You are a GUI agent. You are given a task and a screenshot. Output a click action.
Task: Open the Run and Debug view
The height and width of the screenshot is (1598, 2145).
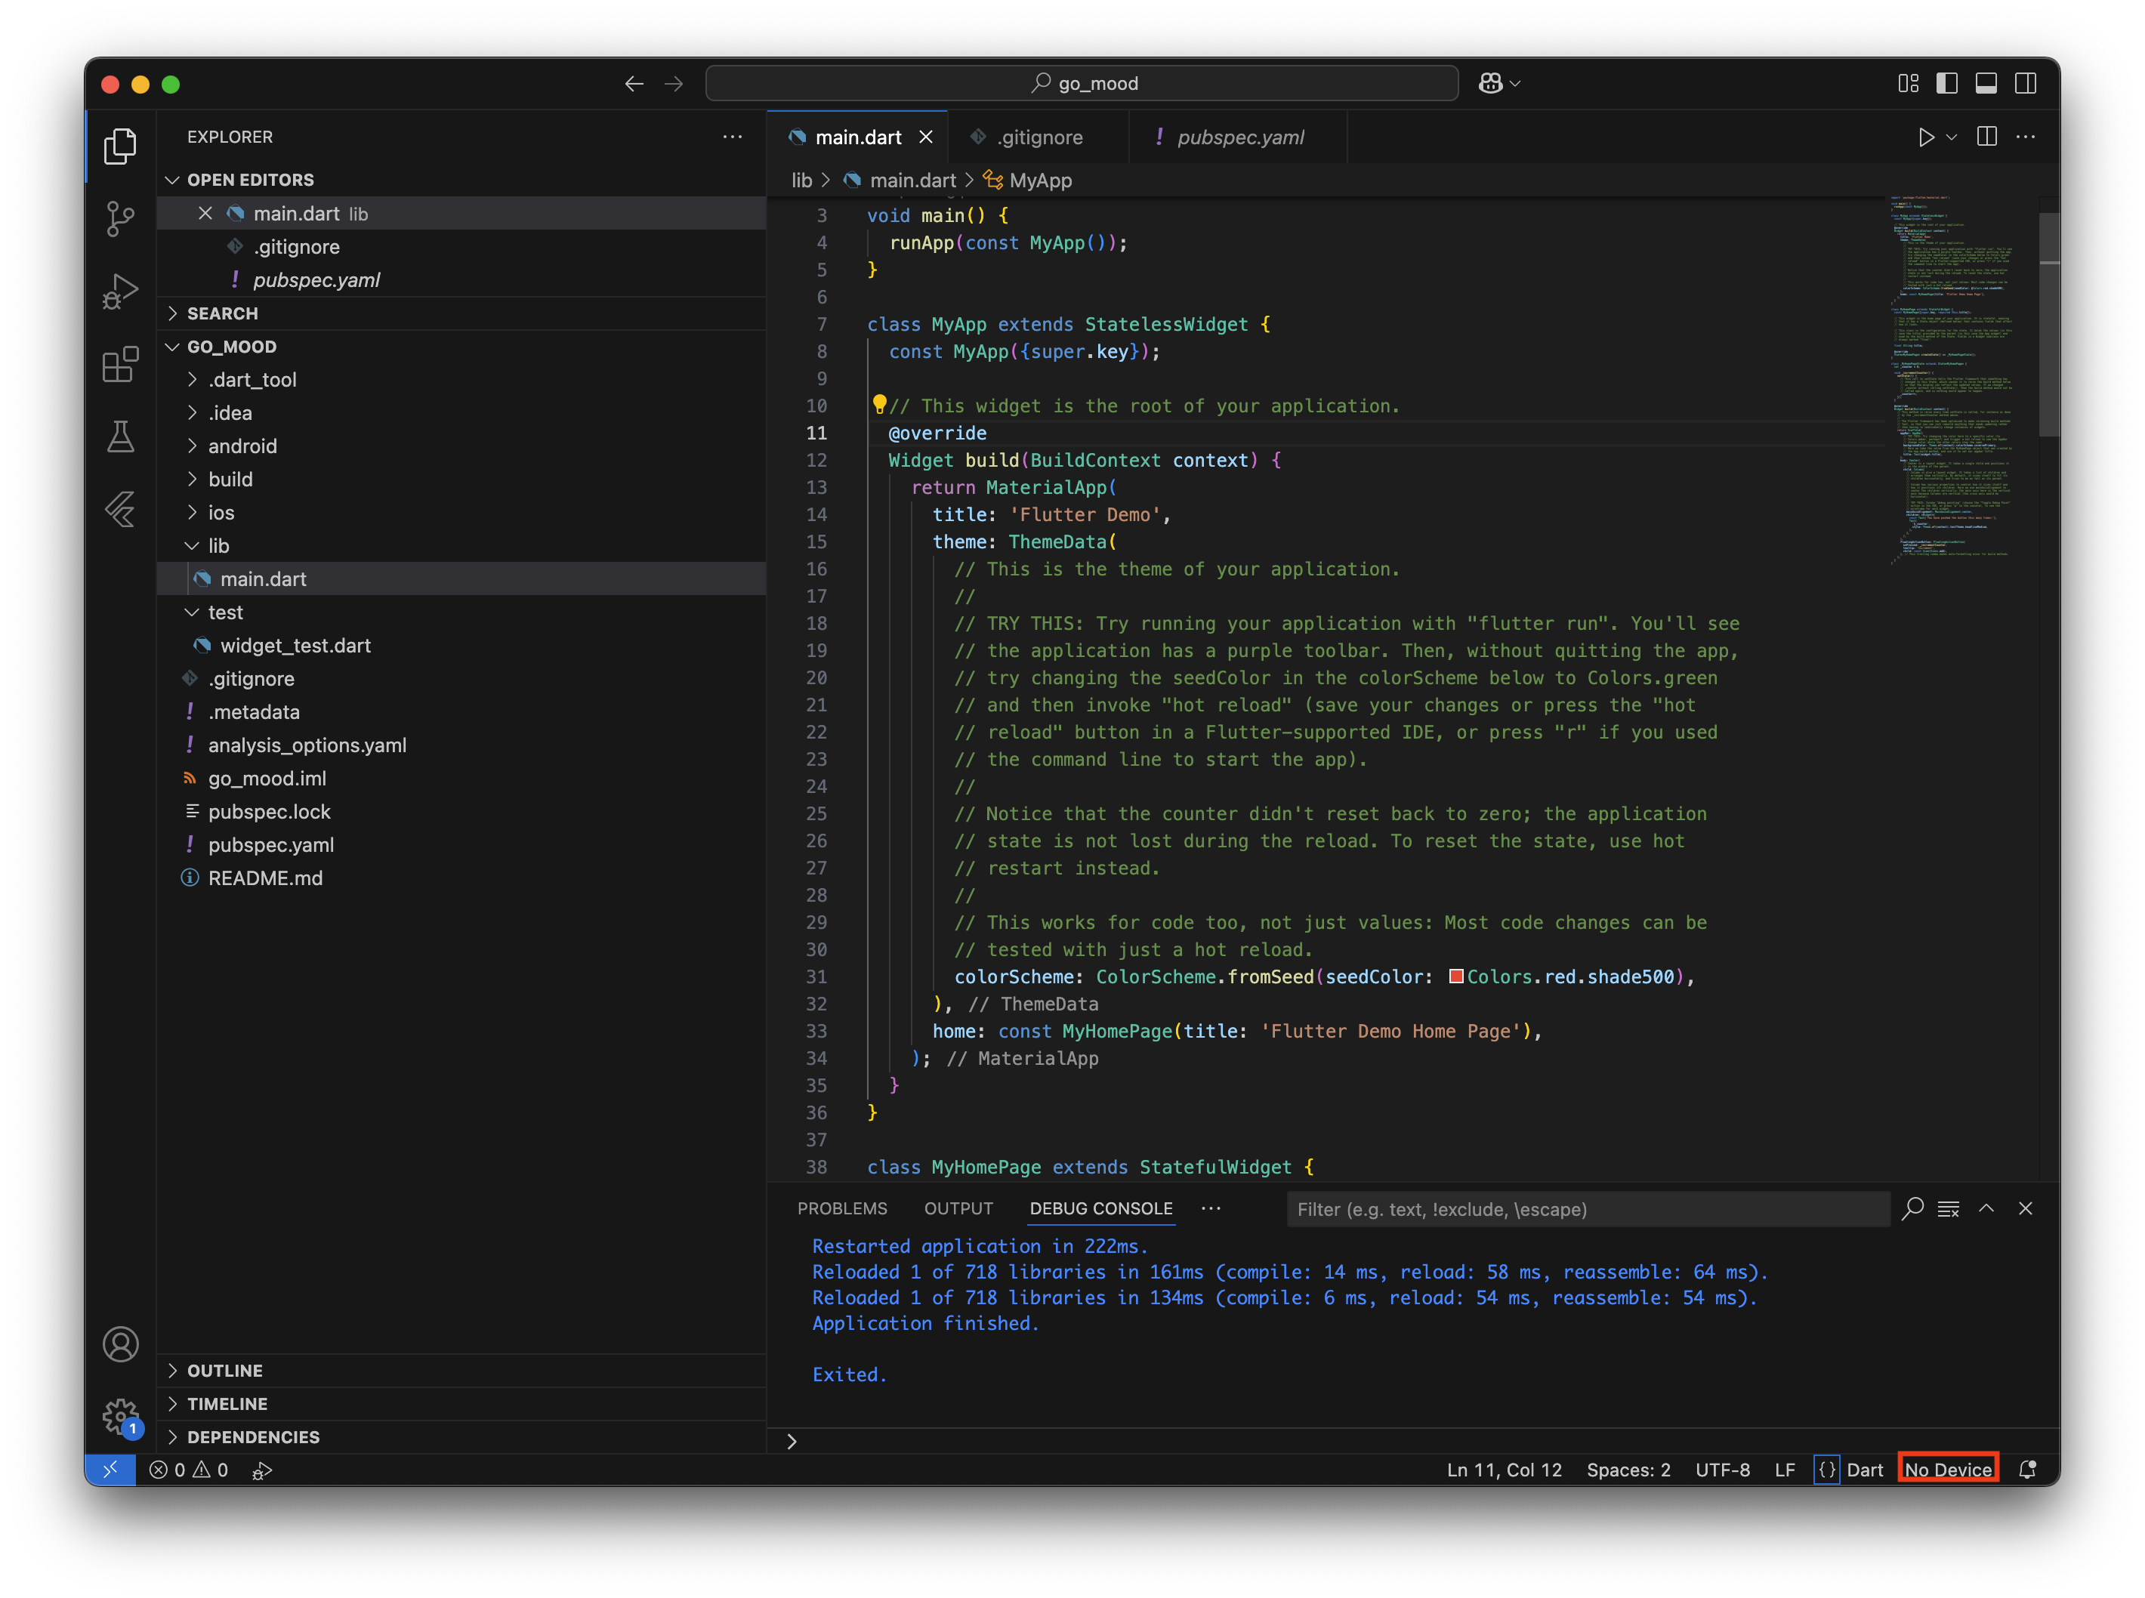pos(120,292)
